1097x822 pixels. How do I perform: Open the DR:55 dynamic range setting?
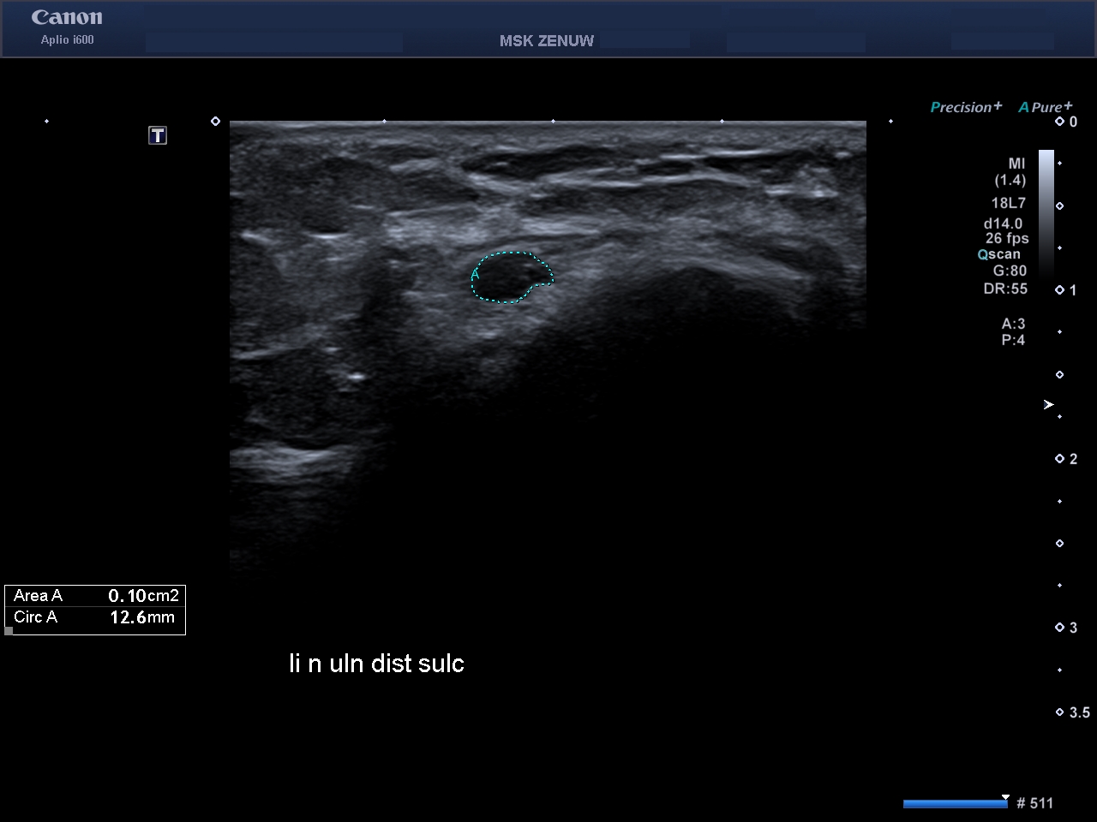[x=1005, y=289]
